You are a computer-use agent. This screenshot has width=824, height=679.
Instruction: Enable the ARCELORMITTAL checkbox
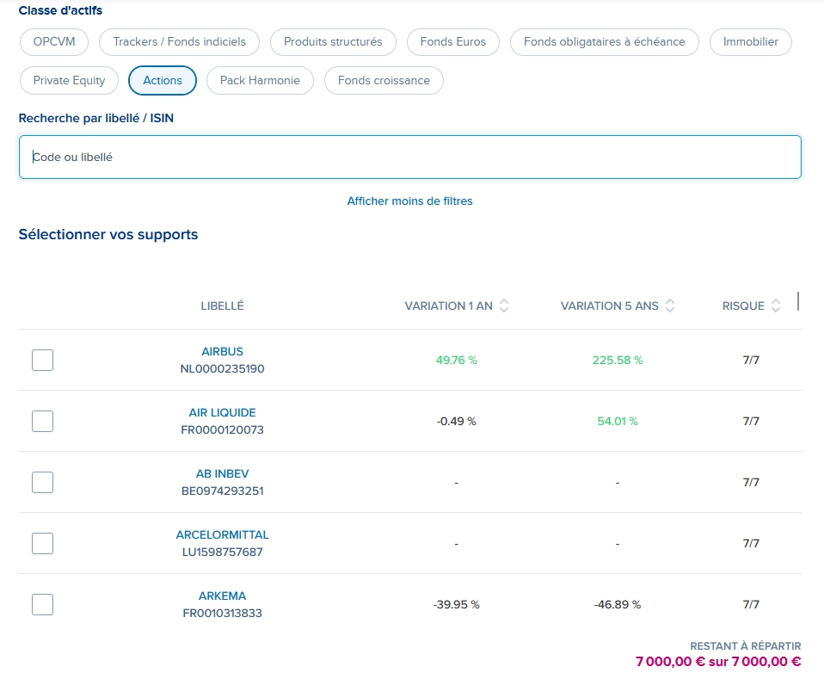[x=42, y=543]
